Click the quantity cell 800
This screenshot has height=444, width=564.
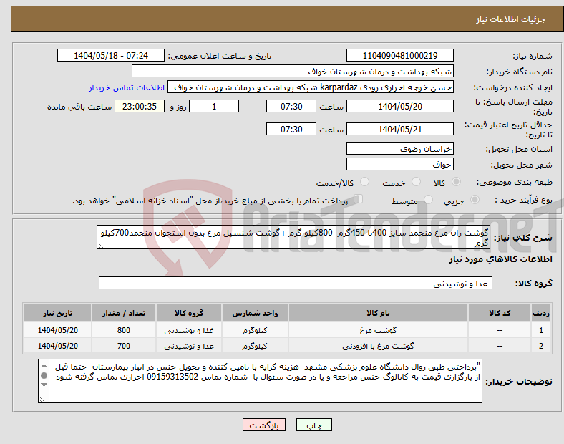coord(123,330)
